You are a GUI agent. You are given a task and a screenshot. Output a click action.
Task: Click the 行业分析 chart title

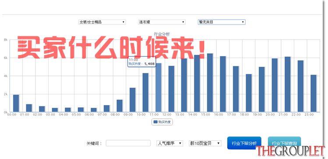tap(162, 35)
